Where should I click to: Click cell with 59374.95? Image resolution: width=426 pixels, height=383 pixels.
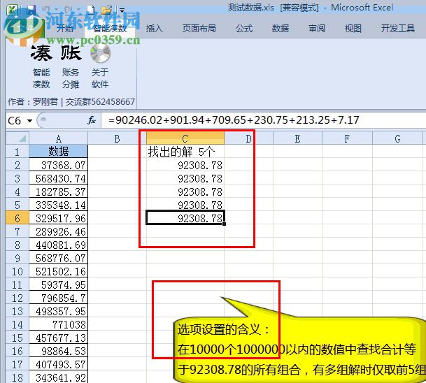tap(59, 284)
